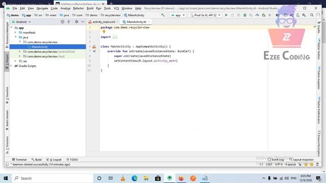Click the gutter icon beside class MainActivity
Image resolution: width=326 pixels, height=183 pixels.
94,46
